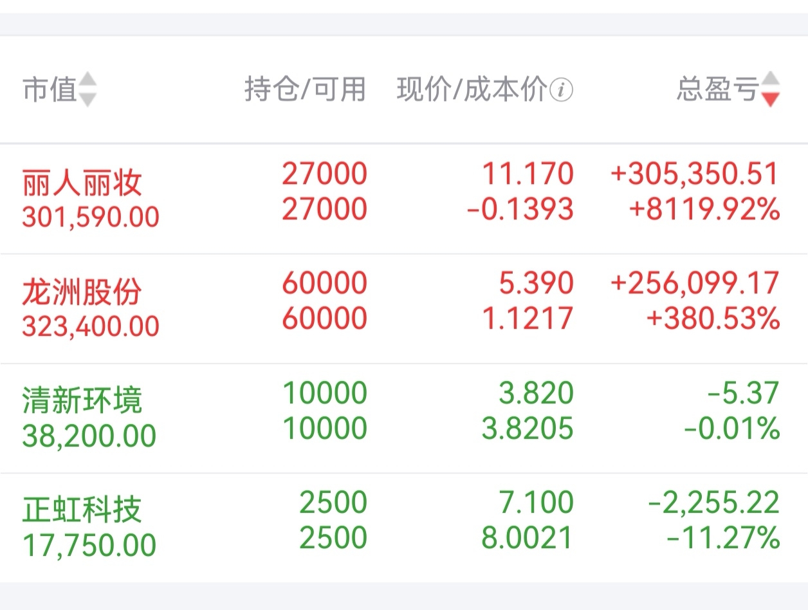Click 正虹科技 cost price 8.0021
This screenshot has width=808, height=610.
[528, 538]
